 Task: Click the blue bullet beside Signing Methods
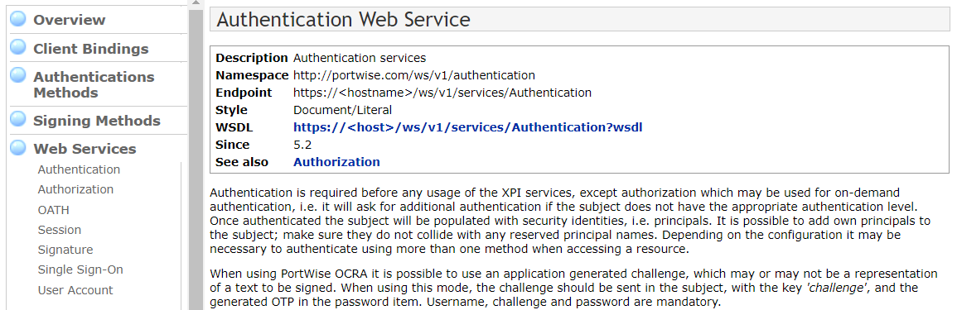pos(19,119)
